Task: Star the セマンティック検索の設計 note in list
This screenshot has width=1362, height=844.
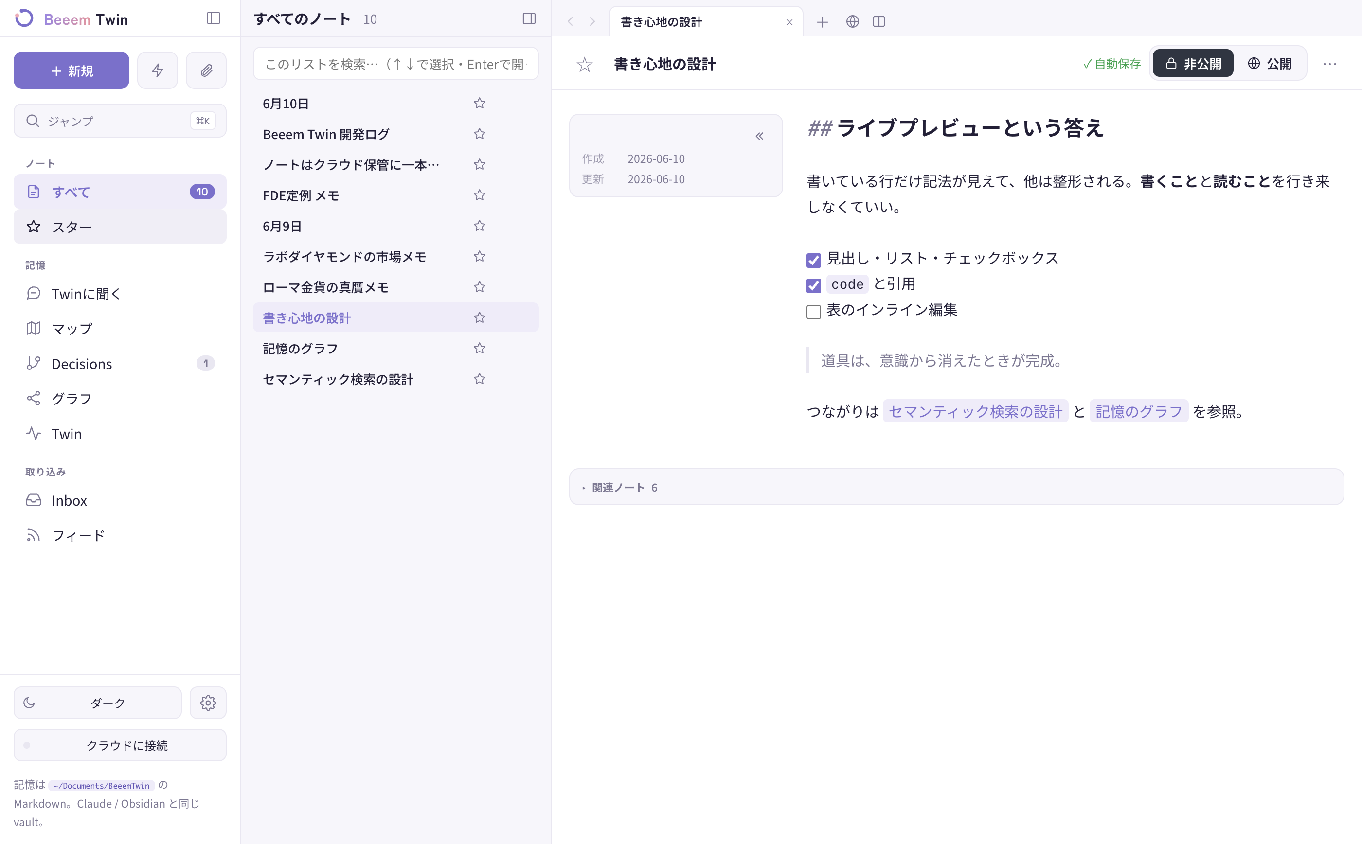Action: click(x=479, y=380)
